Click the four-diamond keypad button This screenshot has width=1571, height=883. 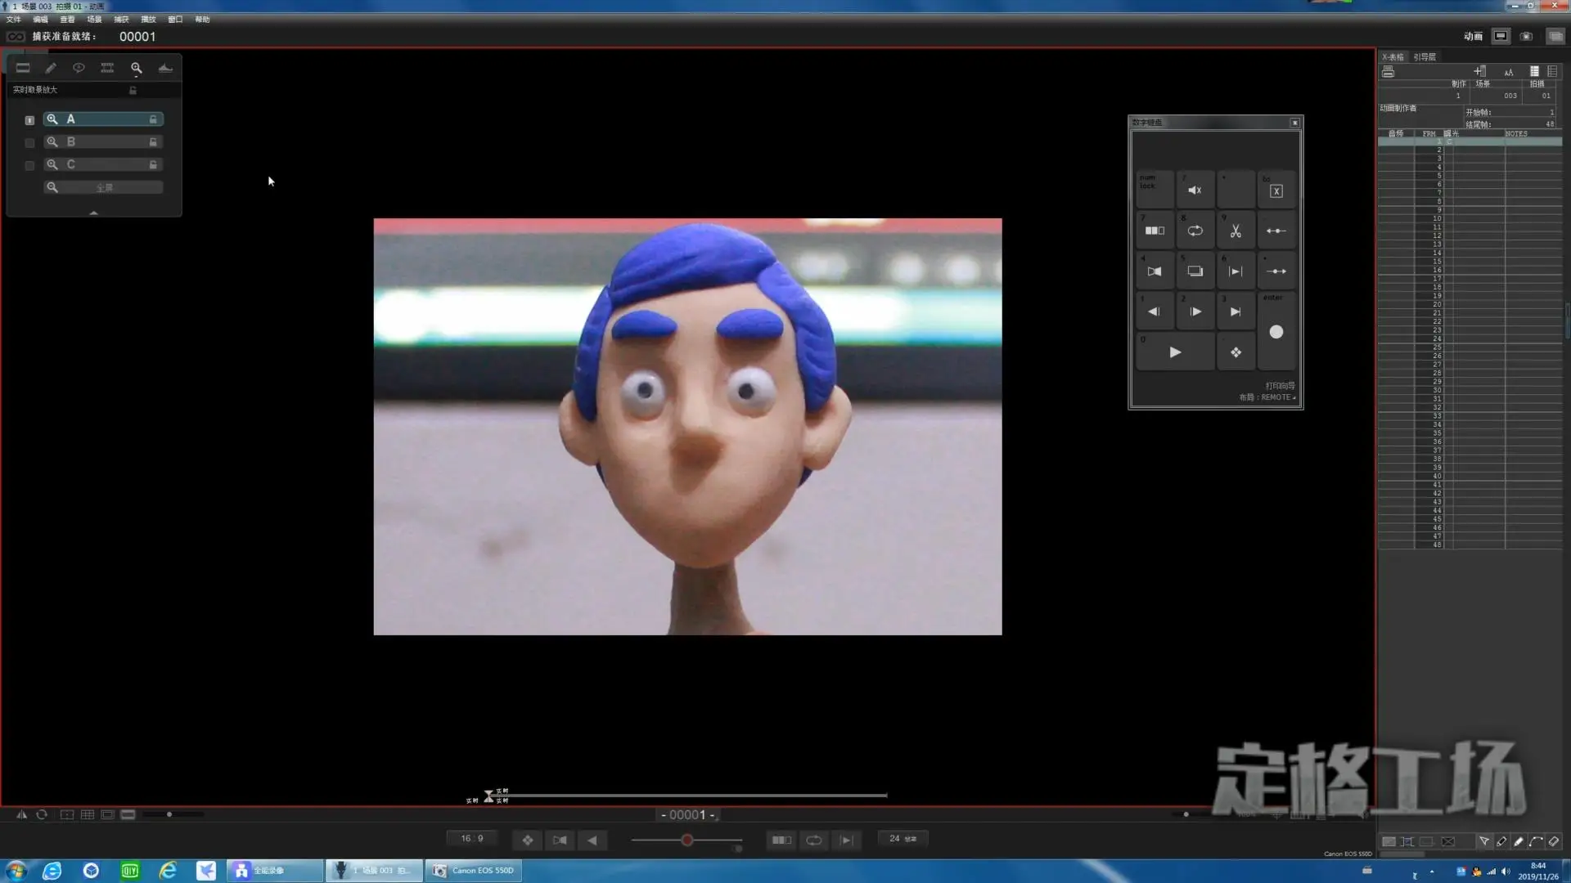pos(1236,352)
